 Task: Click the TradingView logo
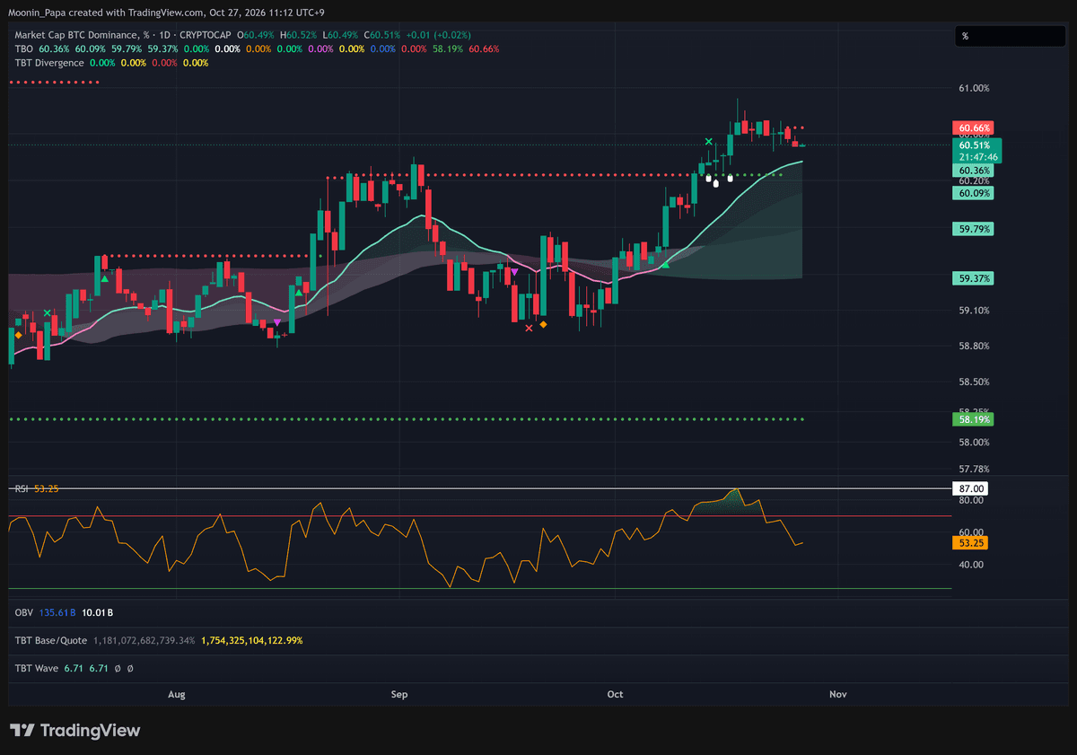(75, 731)
